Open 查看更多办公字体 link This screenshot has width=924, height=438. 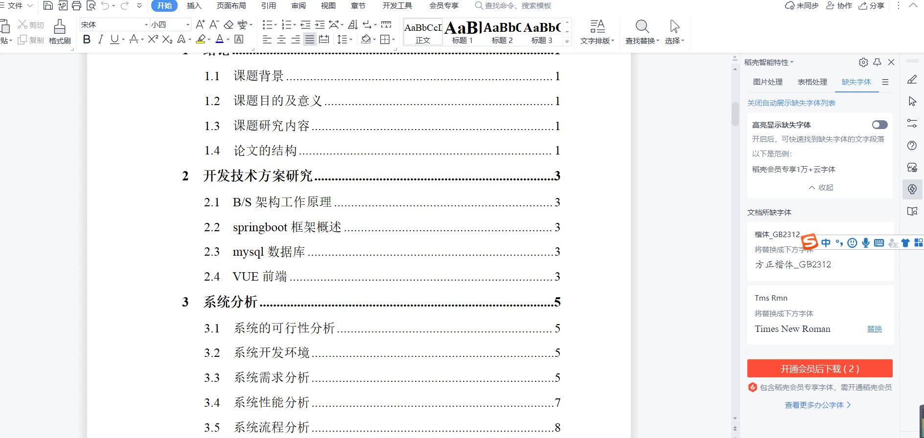pos(818,405)
